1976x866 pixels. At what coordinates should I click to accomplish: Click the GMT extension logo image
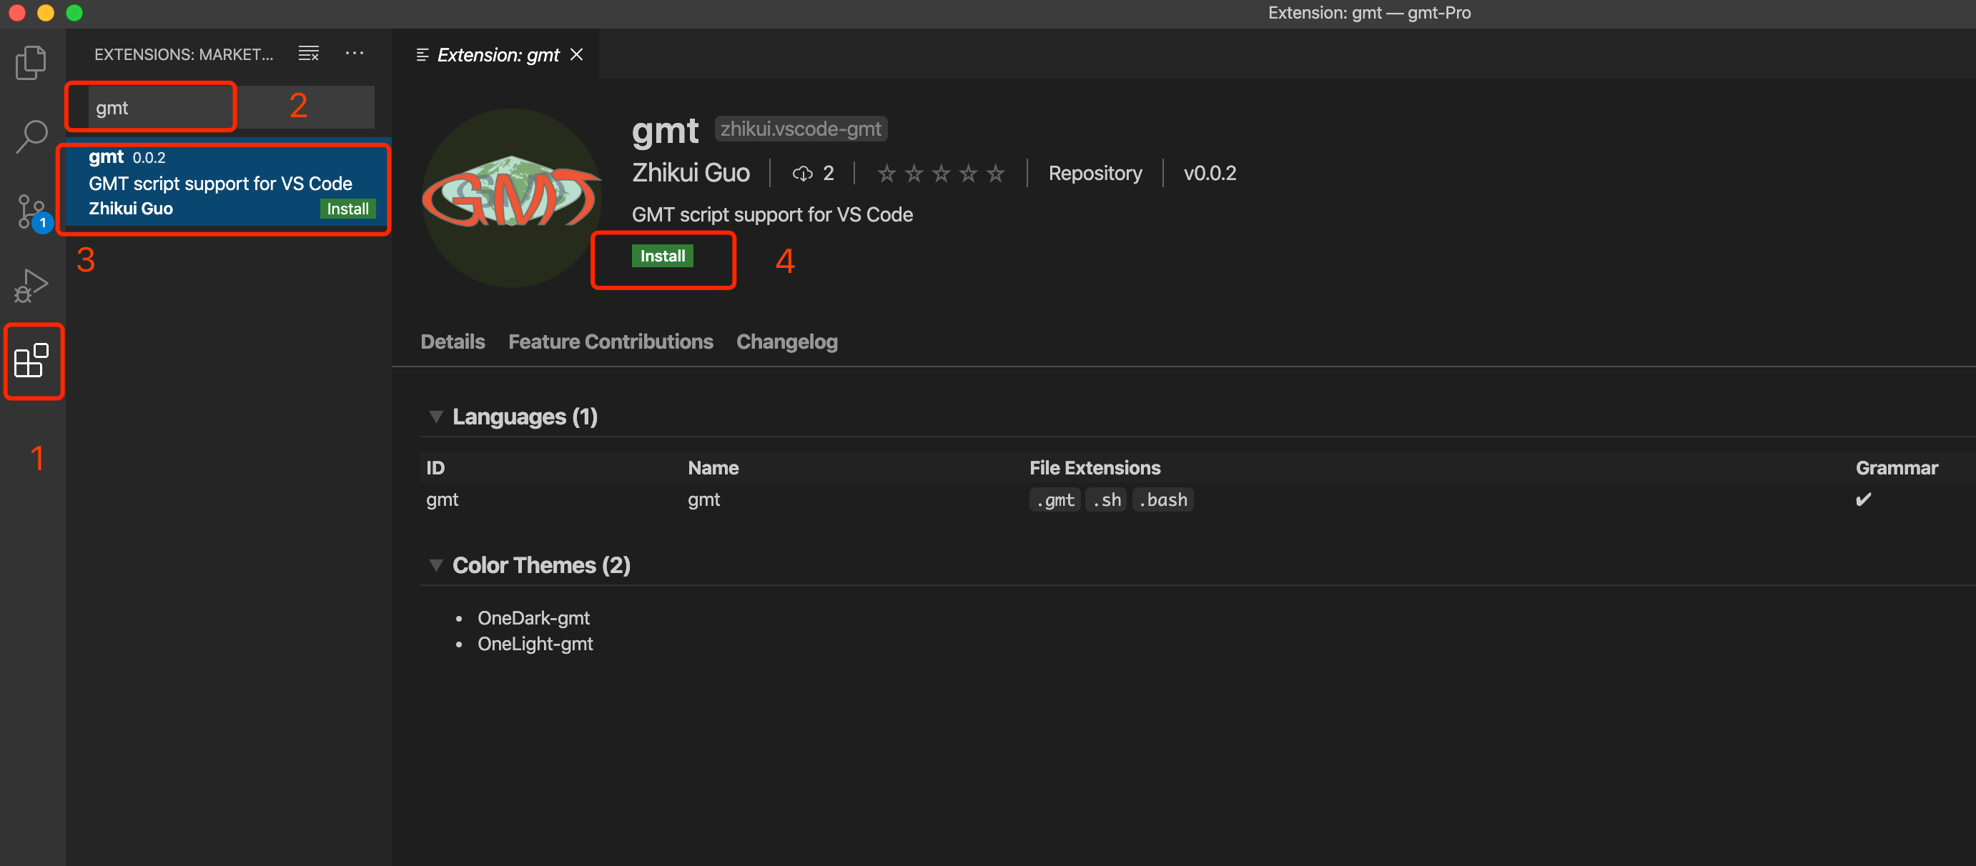(512, 198)
